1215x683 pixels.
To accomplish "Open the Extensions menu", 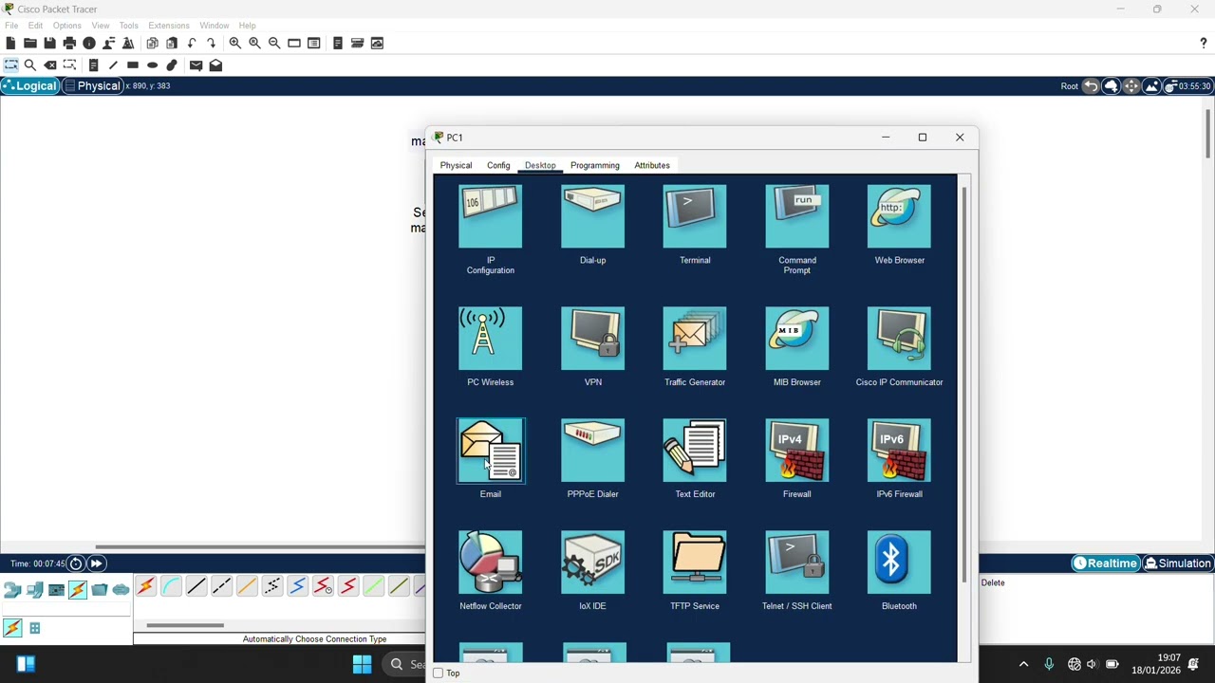I will 169,26.
